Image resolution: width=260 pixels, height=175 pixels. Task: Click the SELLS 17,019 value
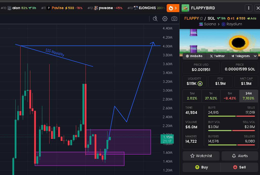click(x=250, y=113)
